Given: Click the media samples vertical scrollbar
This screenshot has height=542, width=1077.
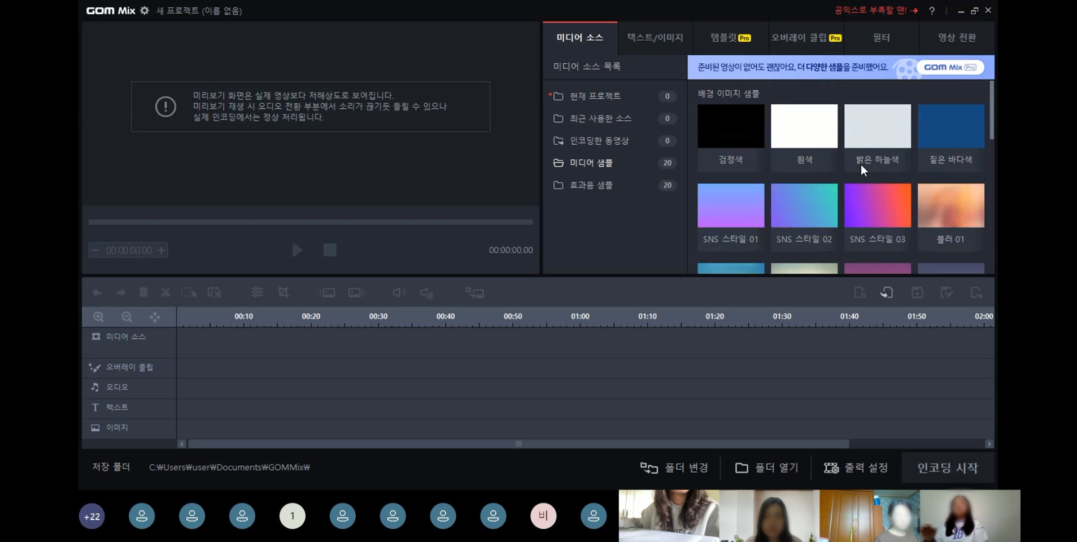Looking at the screenshot, I should pos(992,110).
